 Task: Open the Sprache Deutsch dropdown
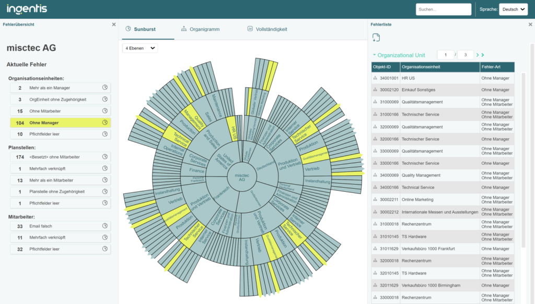[513, 9]
